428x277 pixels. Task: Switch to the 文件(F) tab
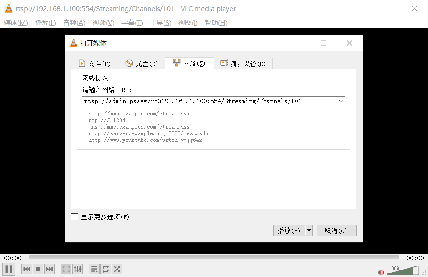(95, 64)
